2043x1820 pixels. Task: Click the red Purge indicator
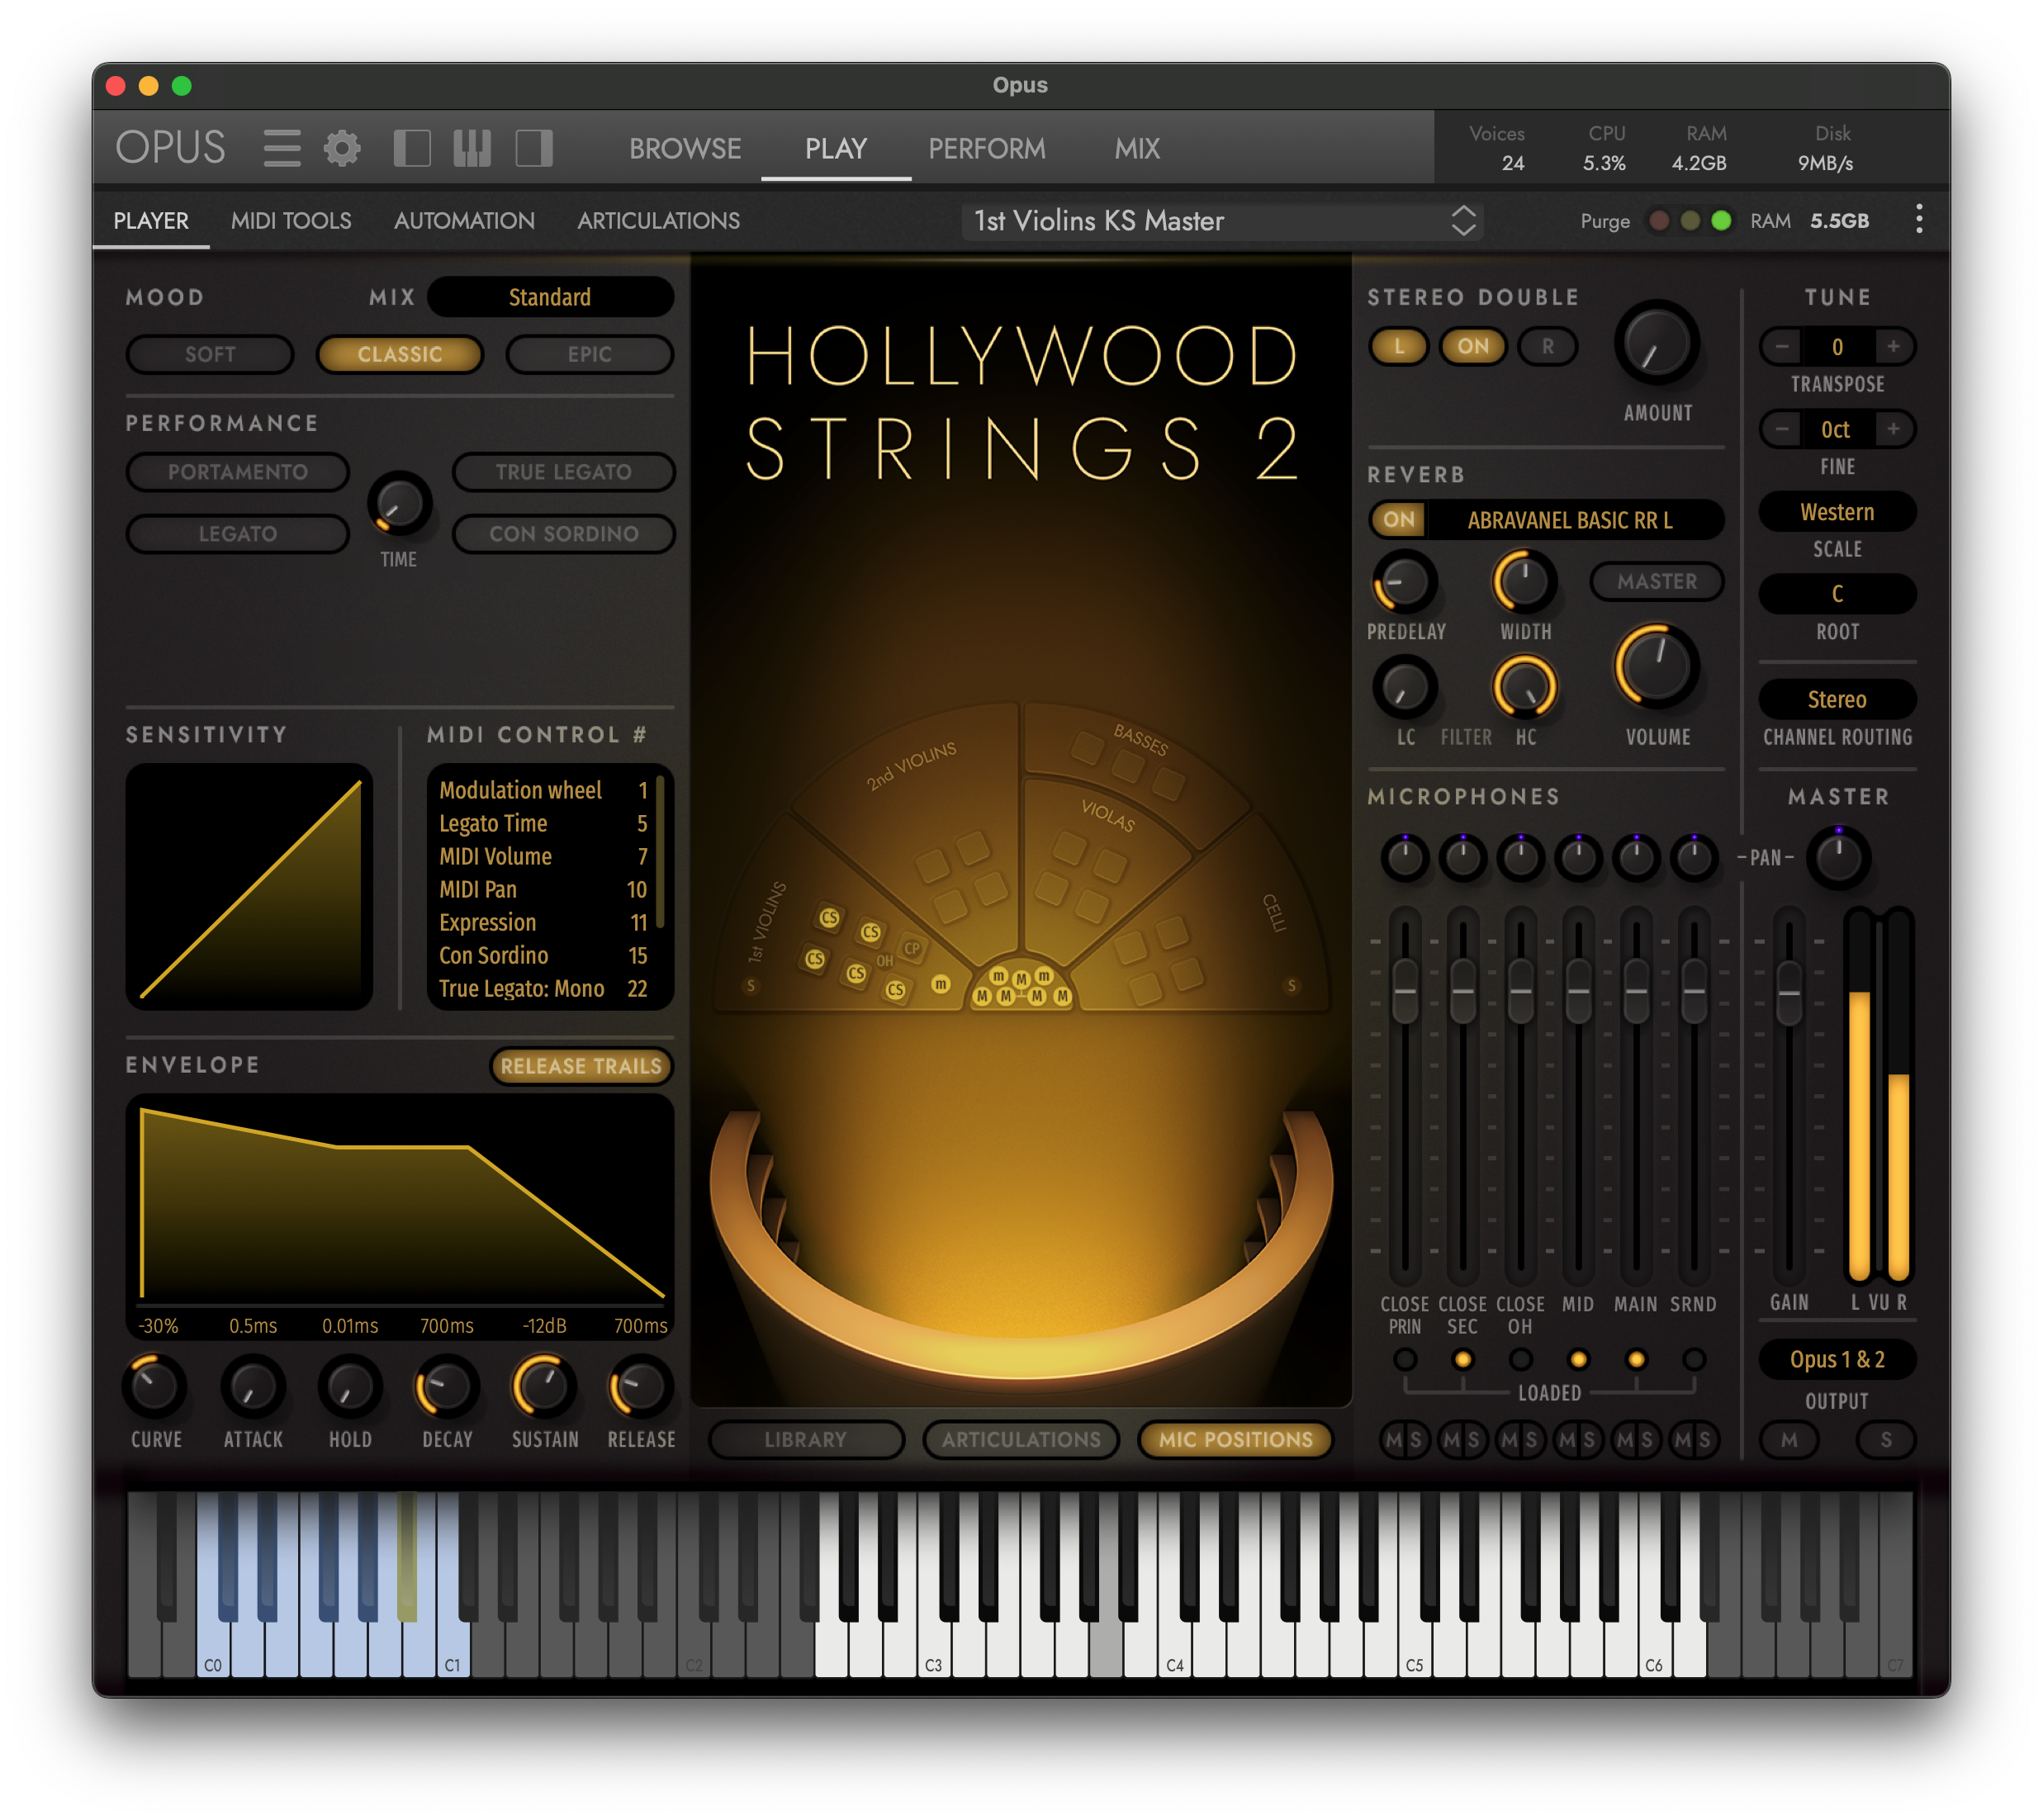[x=1658, y=220]
